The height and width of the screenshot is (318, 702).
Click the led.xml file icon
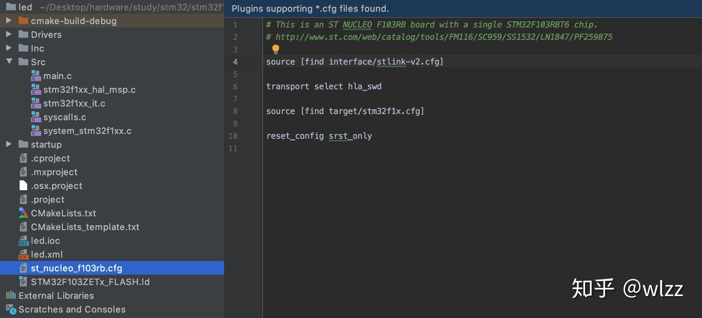[x=23, y=254]
